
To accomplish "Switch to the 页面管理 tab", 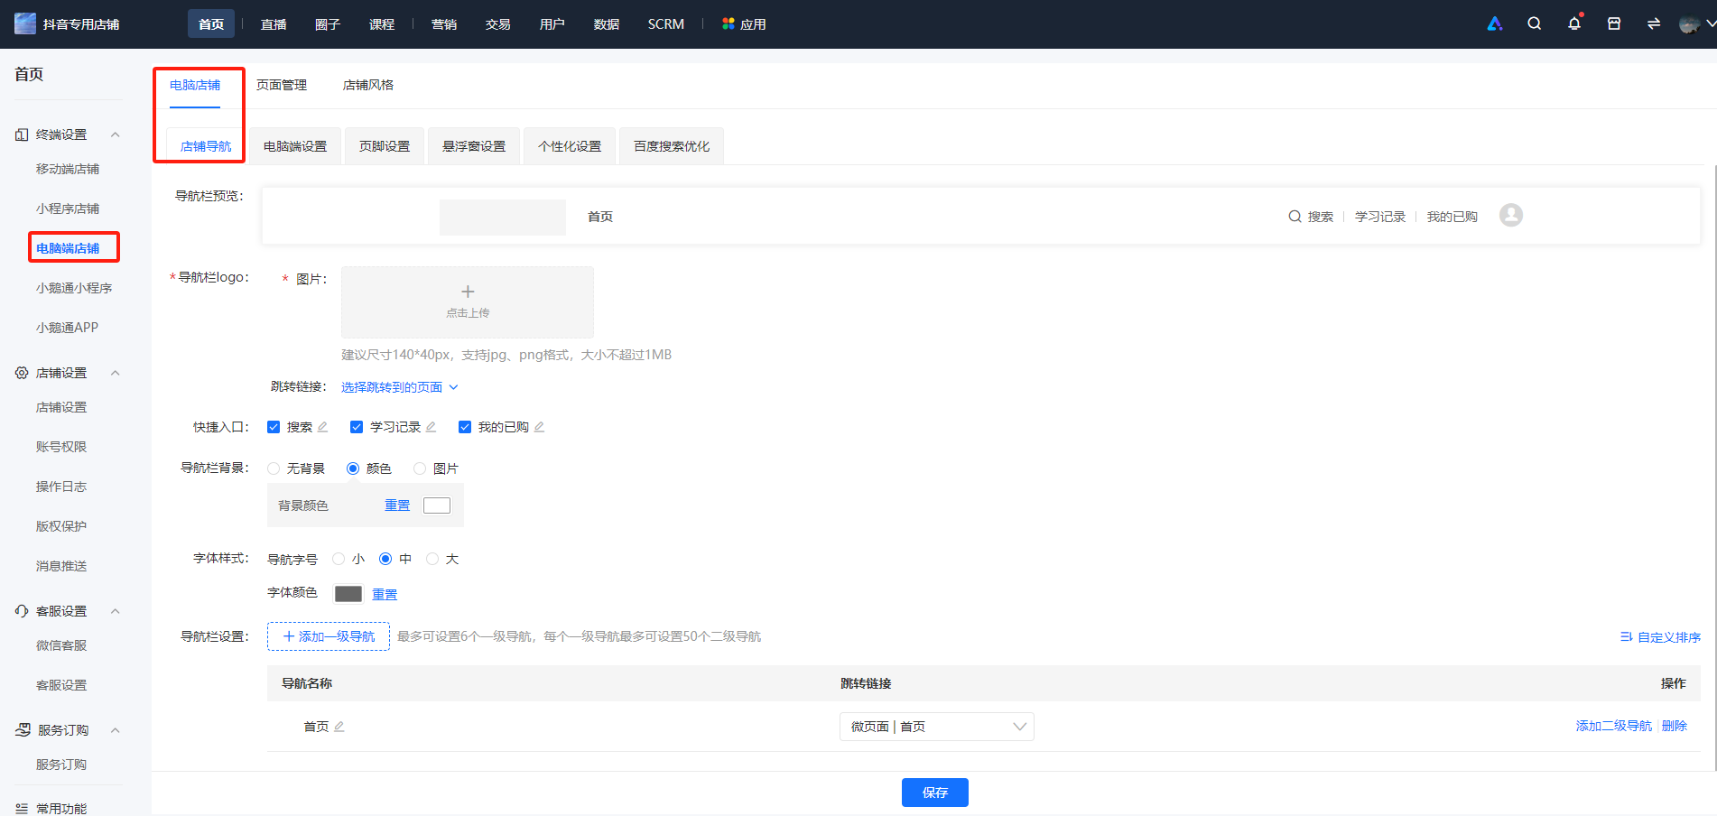I will (x=282, y=85).
